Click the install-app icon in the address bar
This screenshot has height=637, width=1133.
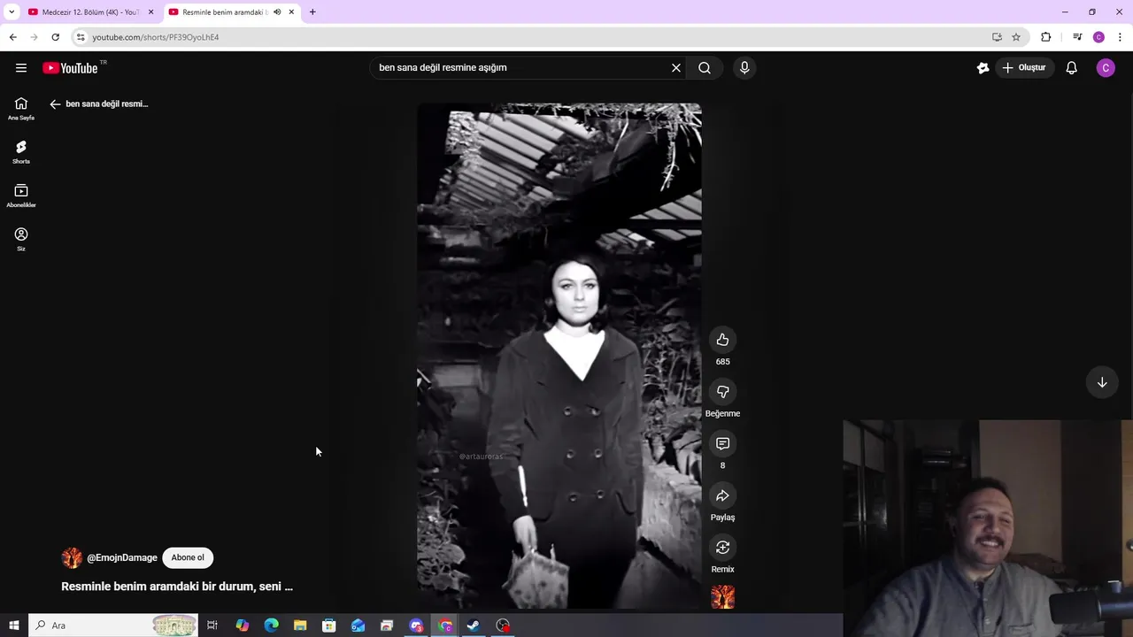997,37
